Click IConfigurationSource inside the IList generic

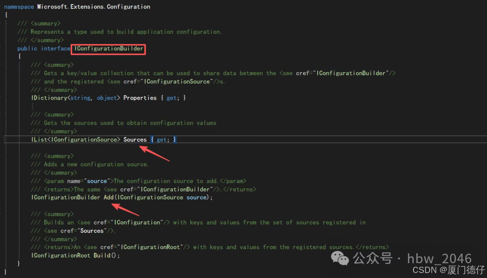pos(83,140)
